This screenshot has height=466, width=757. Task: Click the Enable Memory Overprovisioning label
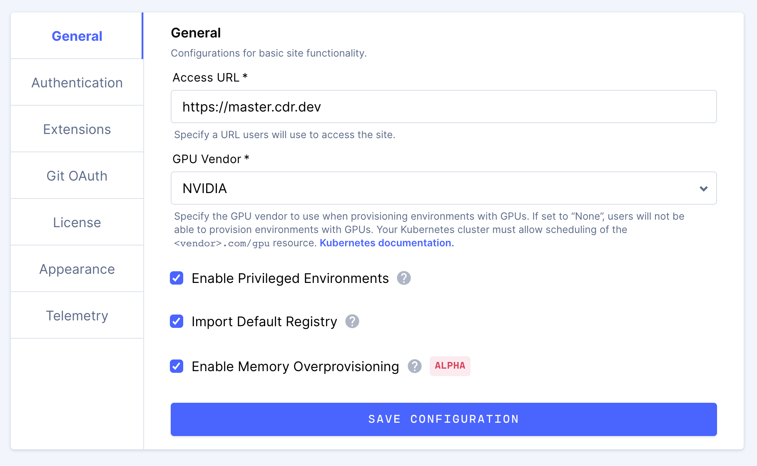[295, 367]
